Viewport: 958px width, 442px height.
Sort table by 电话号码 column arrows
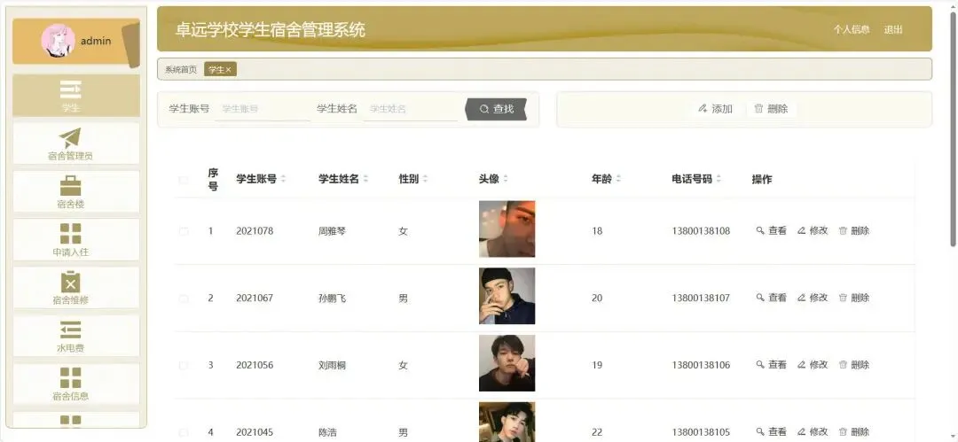click(x=718, y=180)
